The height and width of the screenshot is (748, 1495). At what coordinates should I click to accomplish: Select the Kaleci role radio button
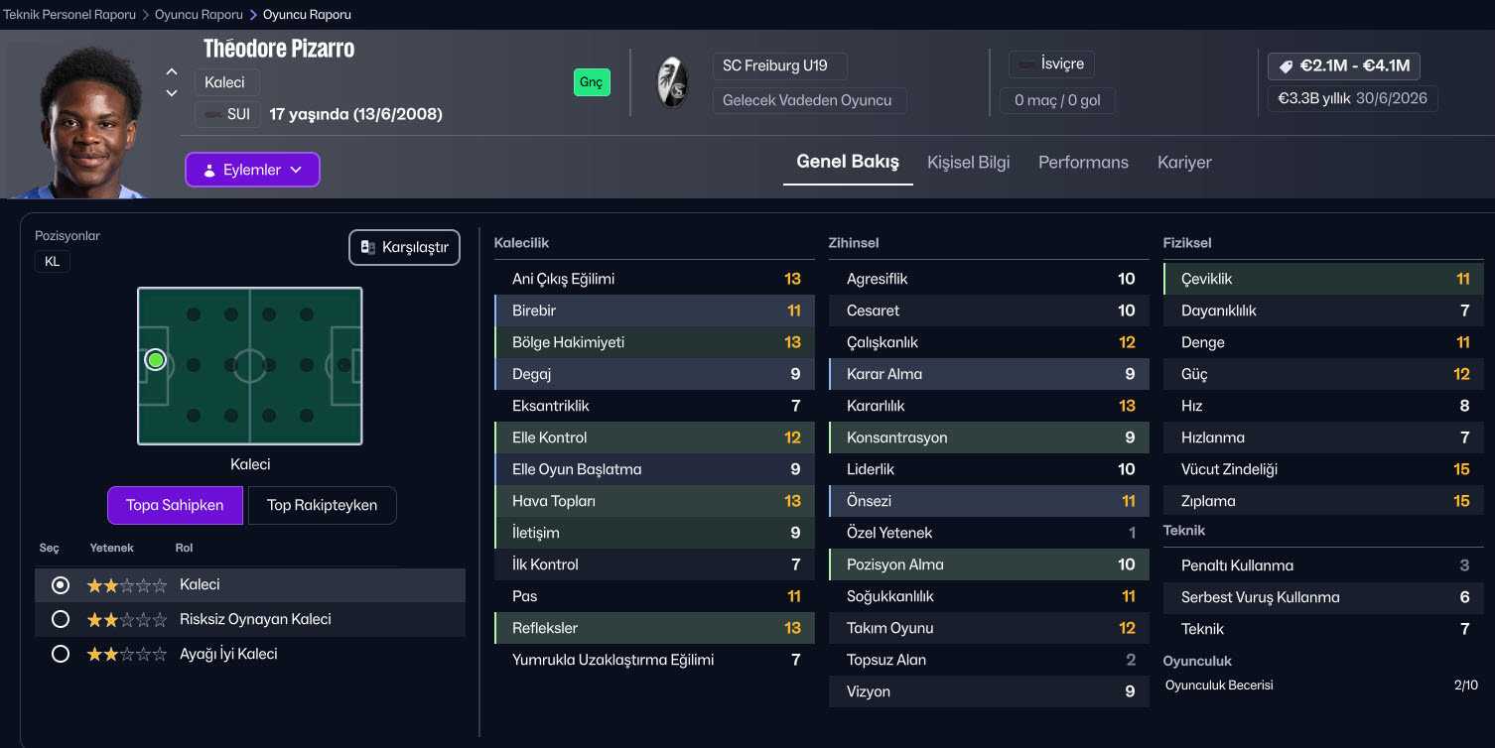coord(61,585)
